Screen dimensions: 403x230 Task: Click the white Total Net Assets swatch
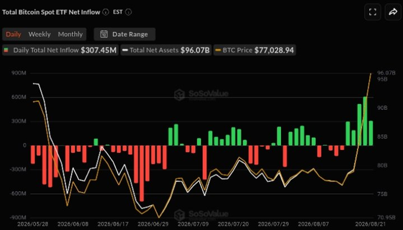coord(125,50)
